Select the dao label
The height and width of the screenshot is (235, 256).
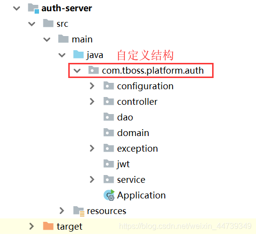125,117
